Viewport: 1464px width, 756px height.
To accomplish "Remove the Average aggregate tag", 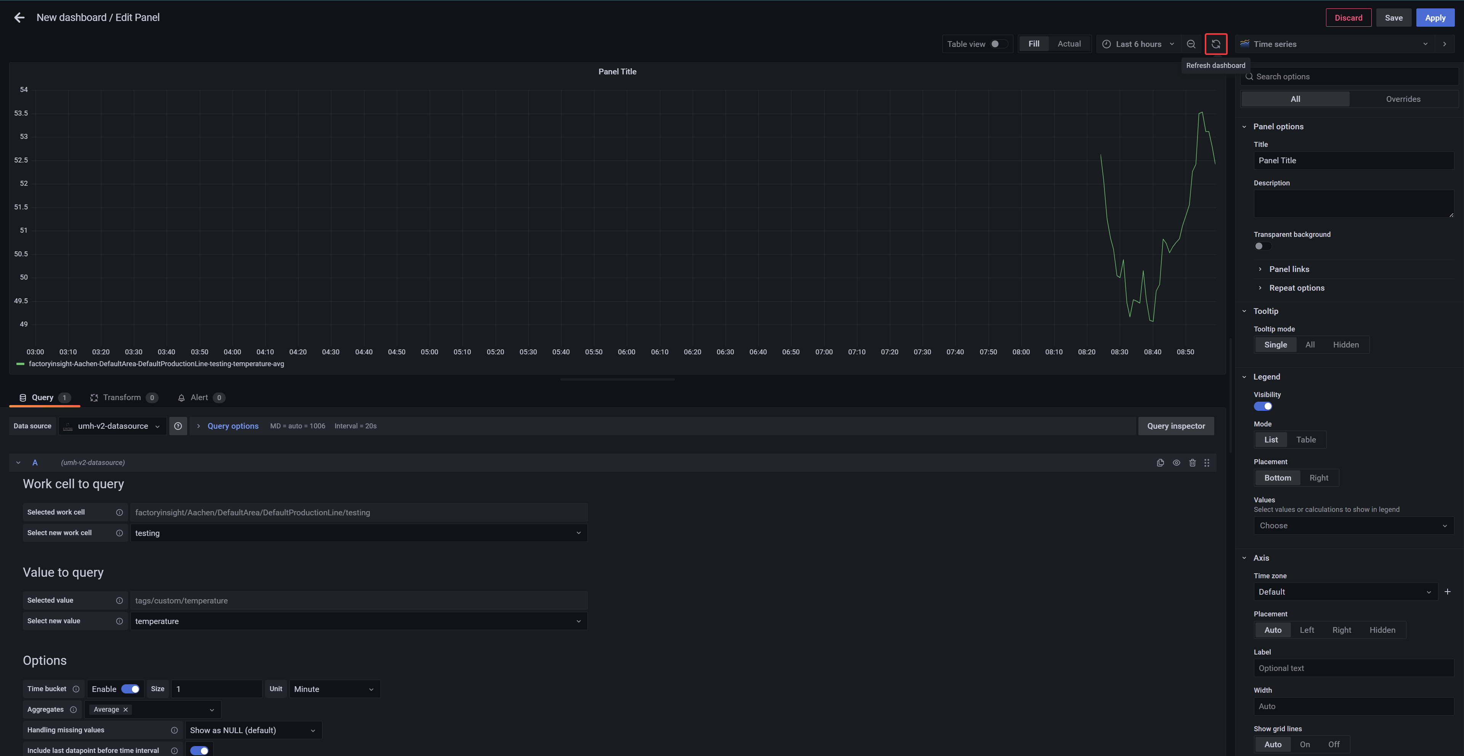I will (125, 709).
